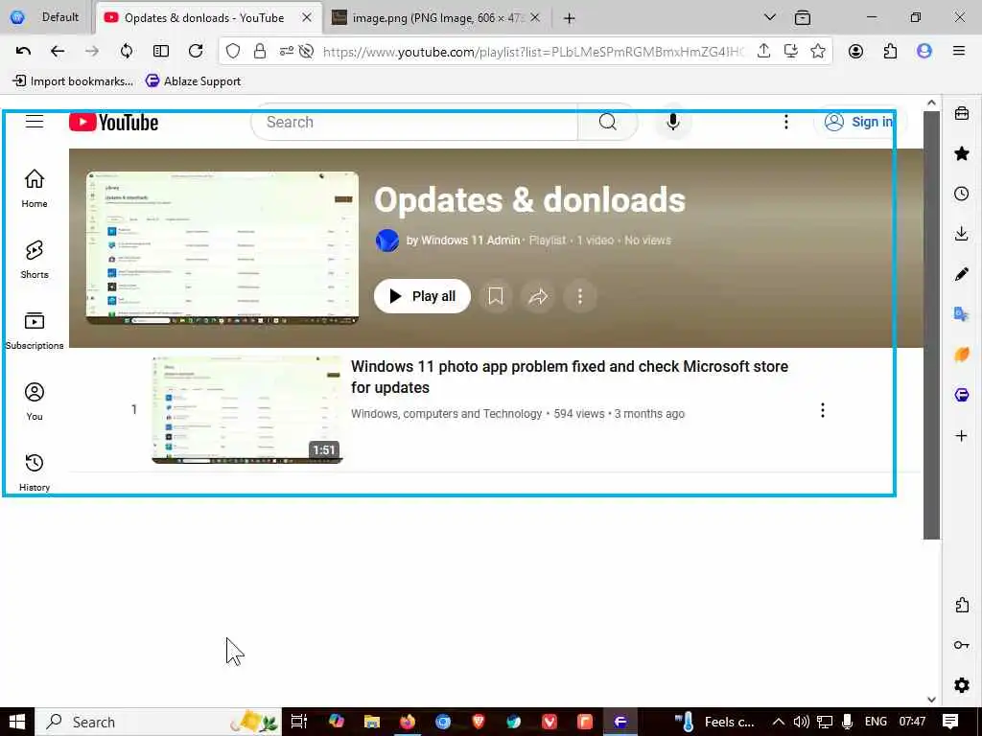
Task: Go to YouTube Home in the sidebar
Action: [x=35, y=189]
